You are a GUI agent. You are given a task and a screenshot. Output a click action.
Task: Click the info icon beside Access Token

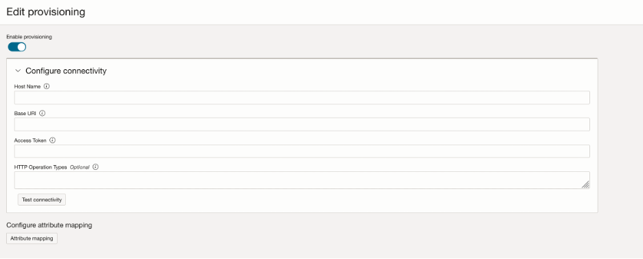click(52, 140)
